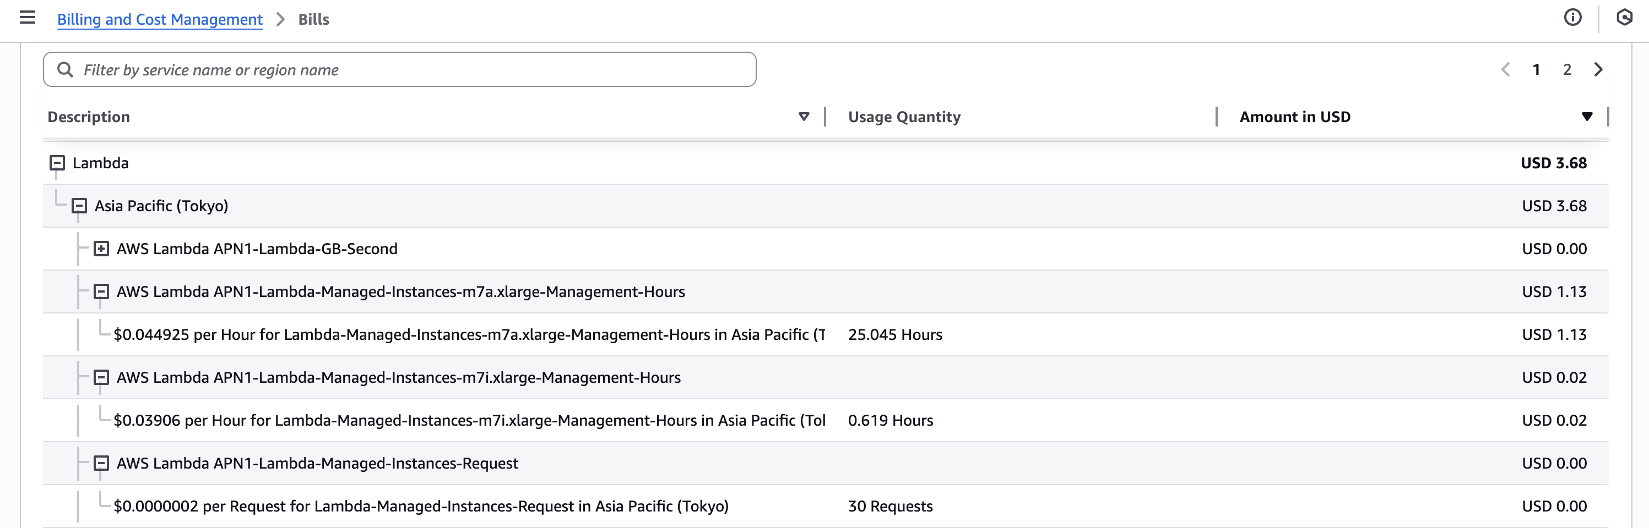Collapse the Asia Pacific (Tokyo) region
This screenshot has height=528, width=1649.
point(79,206)
